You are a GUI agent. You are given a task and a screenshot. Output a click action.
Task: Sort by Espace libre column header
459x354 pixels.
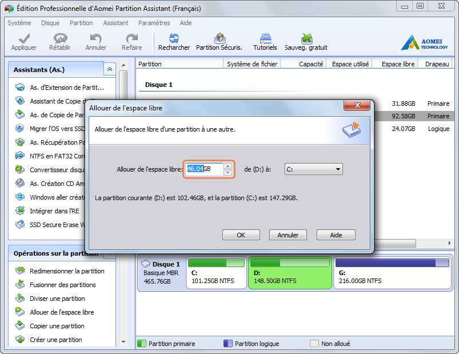395,64
